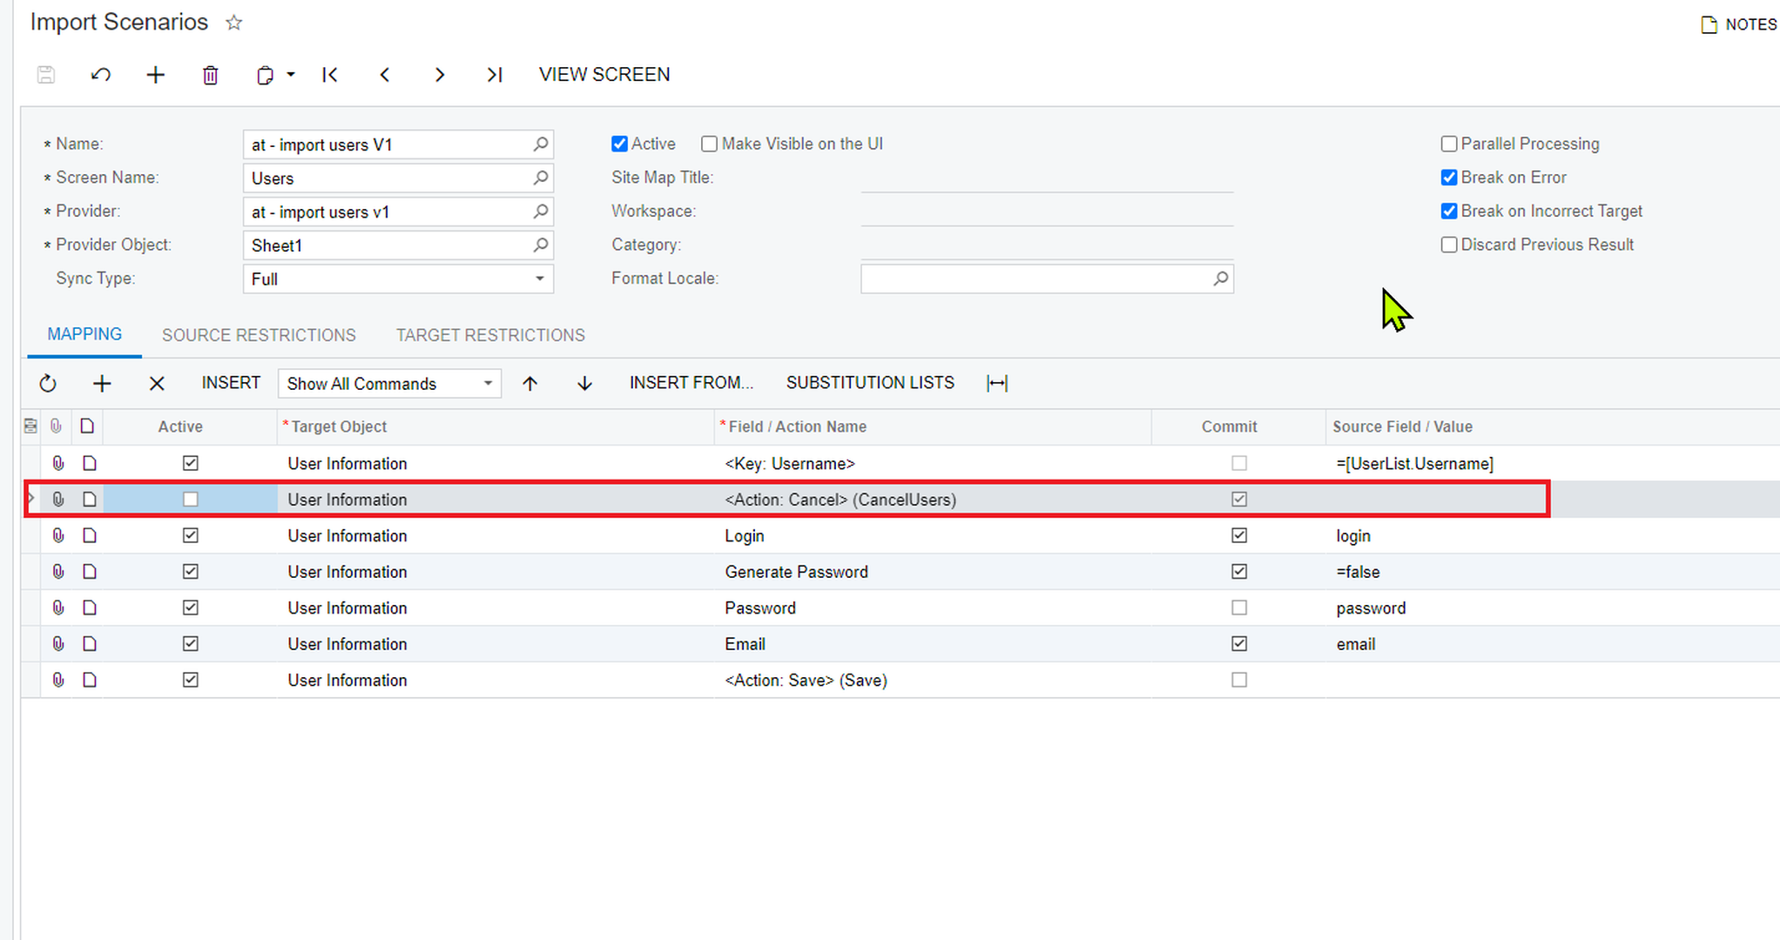Click the X delete row icon in the mapping grid
This screenshot has width=1780, height=940.
point(157,383)
